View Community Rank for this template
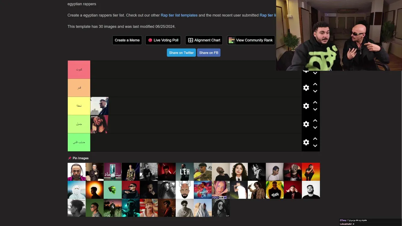This screenshot has height=226, width=402. pos(251,40)
